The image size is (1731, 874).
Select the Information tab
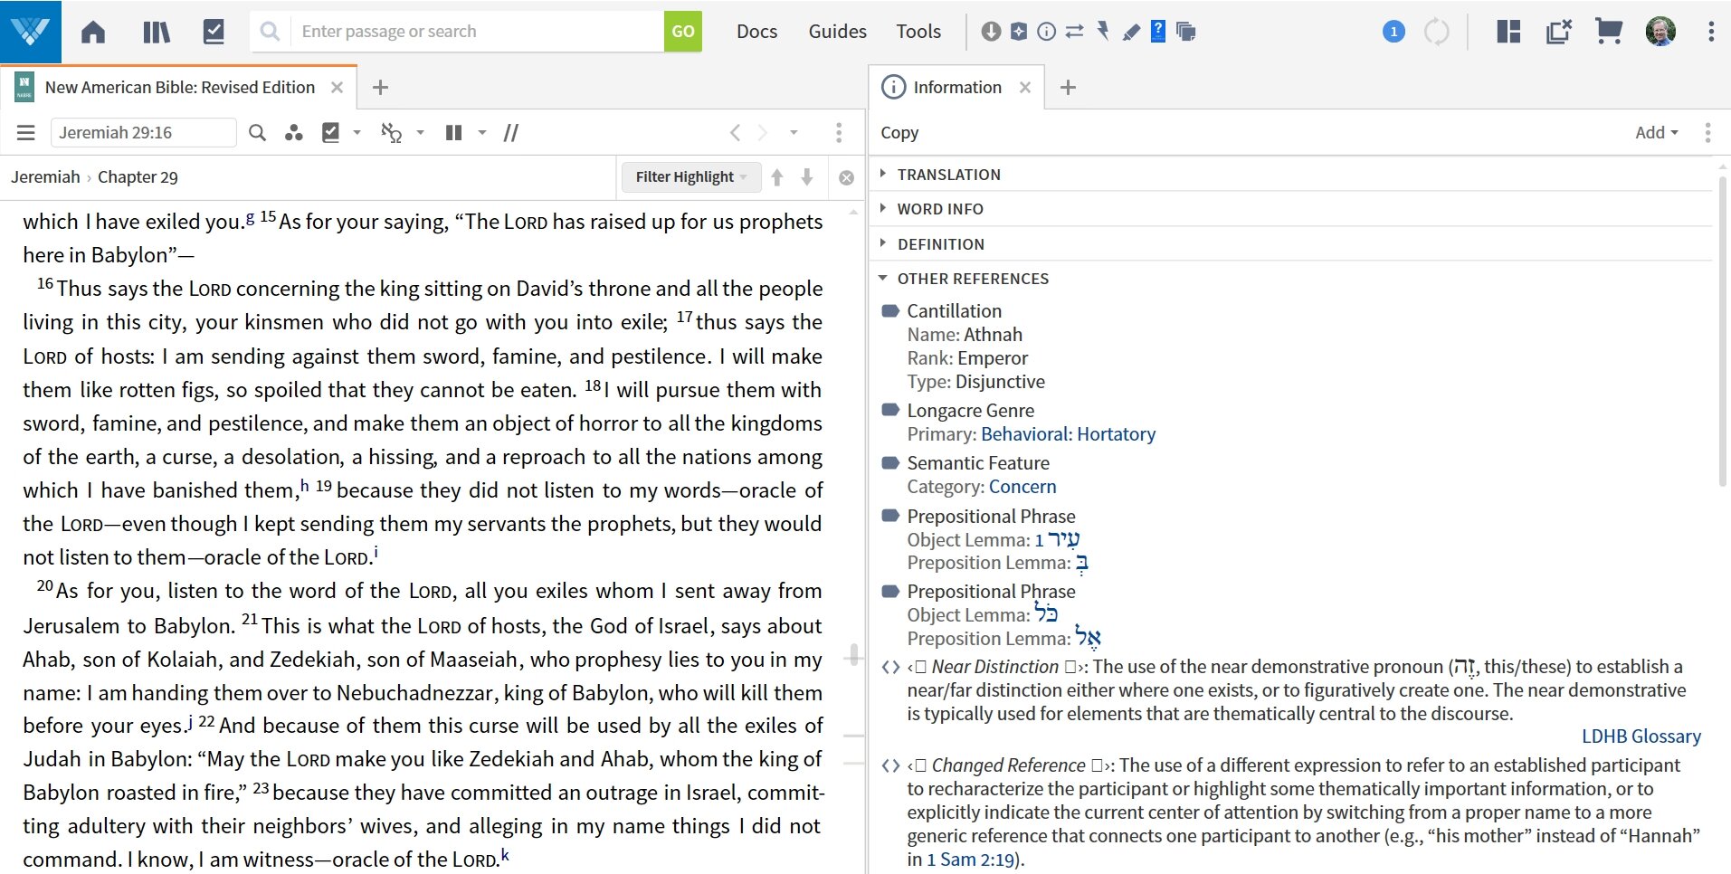957,88
